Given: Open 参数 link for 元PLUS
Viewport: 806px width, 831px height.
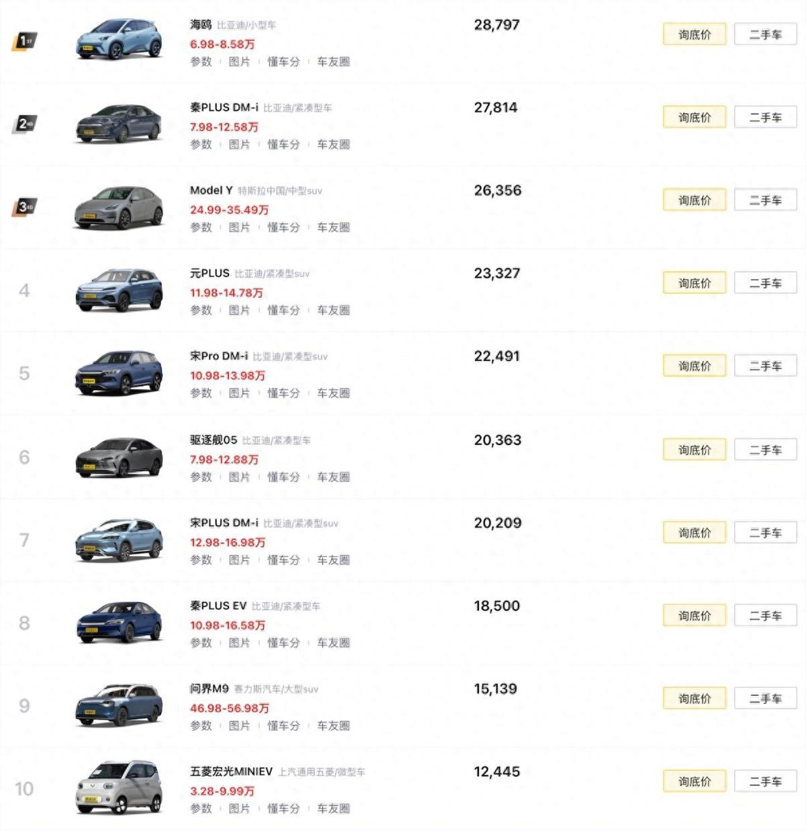Looking at the screenshot, I should pos(201,310).
